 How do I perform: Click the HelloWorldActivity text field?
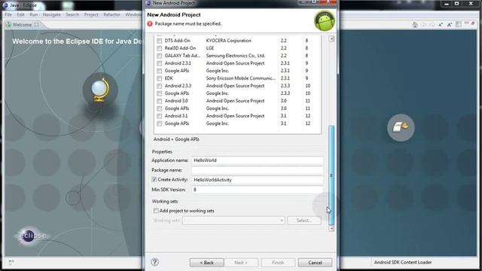[x=258, y=180]
